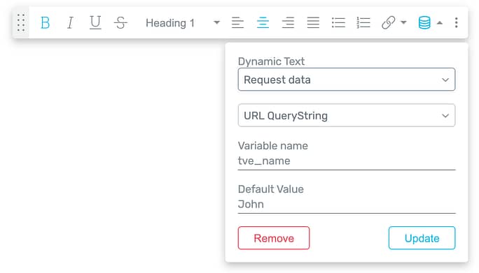Grab the toolbar drag handle dots
Screen dimensions: 479x273
pos(21,22)
